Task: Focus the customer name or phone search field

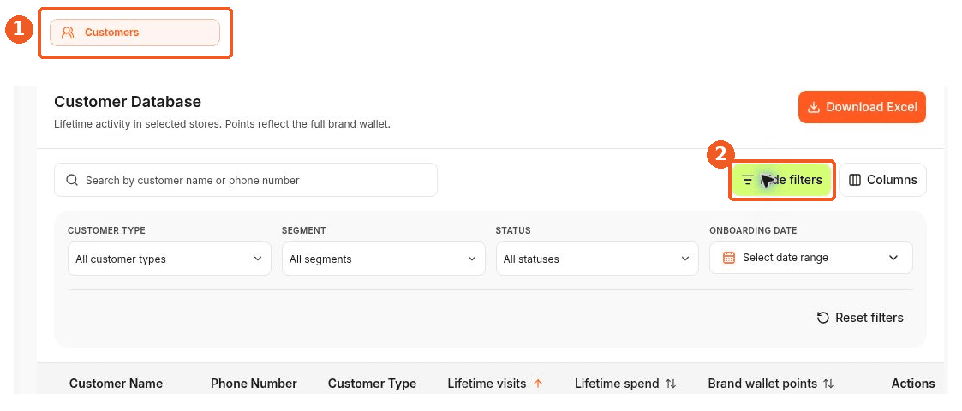Action: tap(245, 180)
